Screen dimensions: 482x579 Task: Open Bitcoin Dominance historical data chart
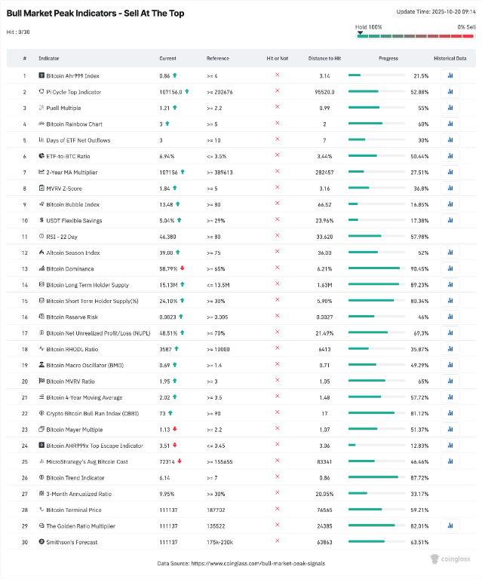(x=450, y=268)
